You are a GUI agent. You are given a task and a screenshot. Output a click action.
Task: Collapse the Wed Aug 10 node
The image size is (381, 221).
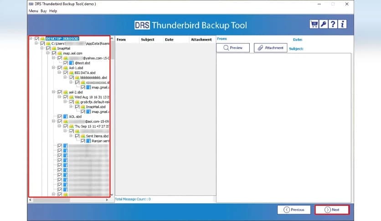[x=59, y=97]
